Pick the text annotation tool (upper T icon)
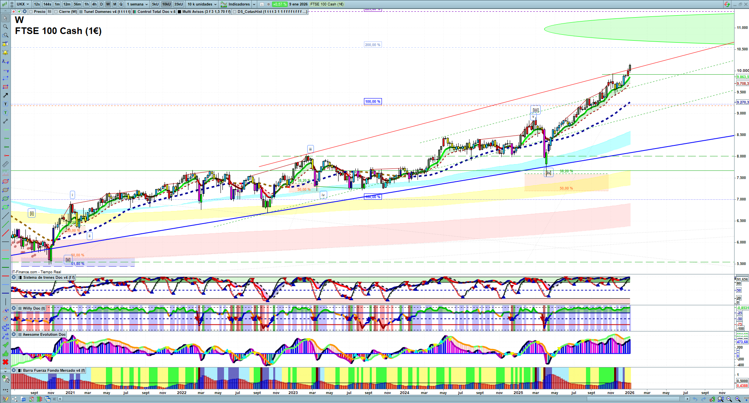The height and width of the screenshot is (403, 749). pos(5,104)
